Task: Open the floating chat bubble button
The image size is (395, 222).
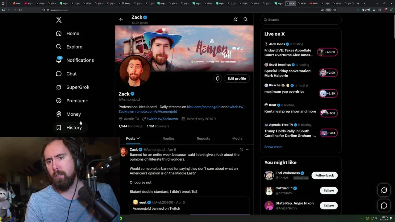Action: (x=384, y=206)
